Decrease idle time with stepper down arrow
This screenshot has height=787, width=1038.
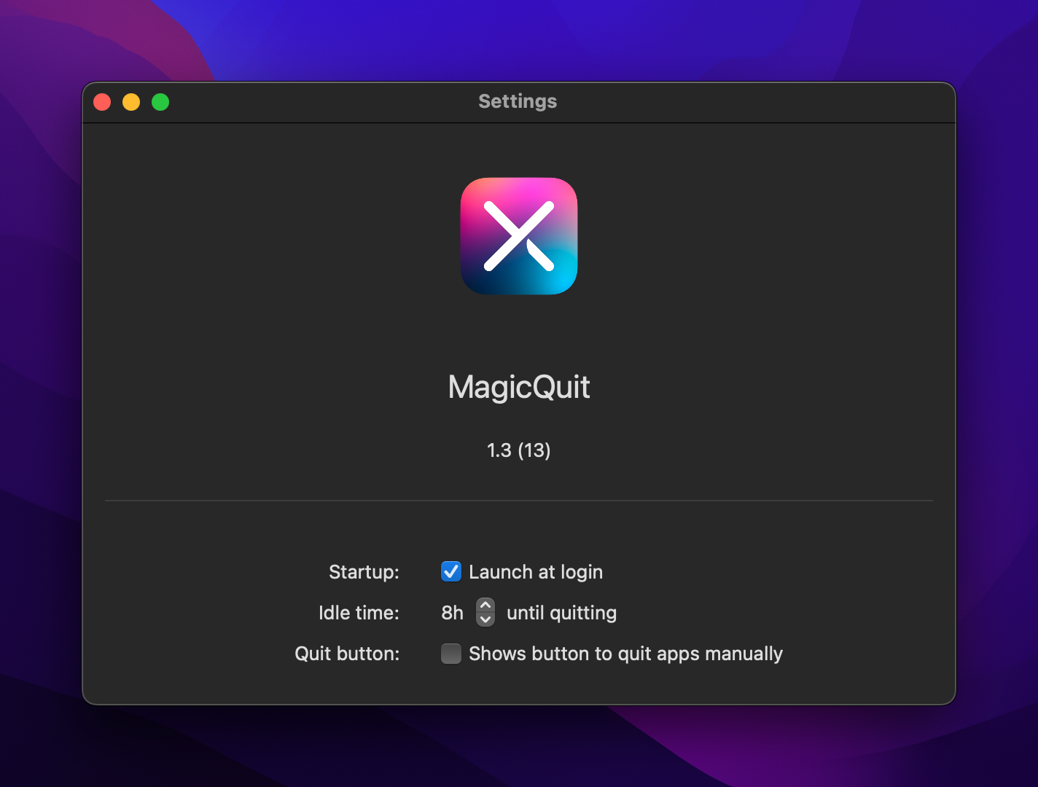tap(485, 619)
